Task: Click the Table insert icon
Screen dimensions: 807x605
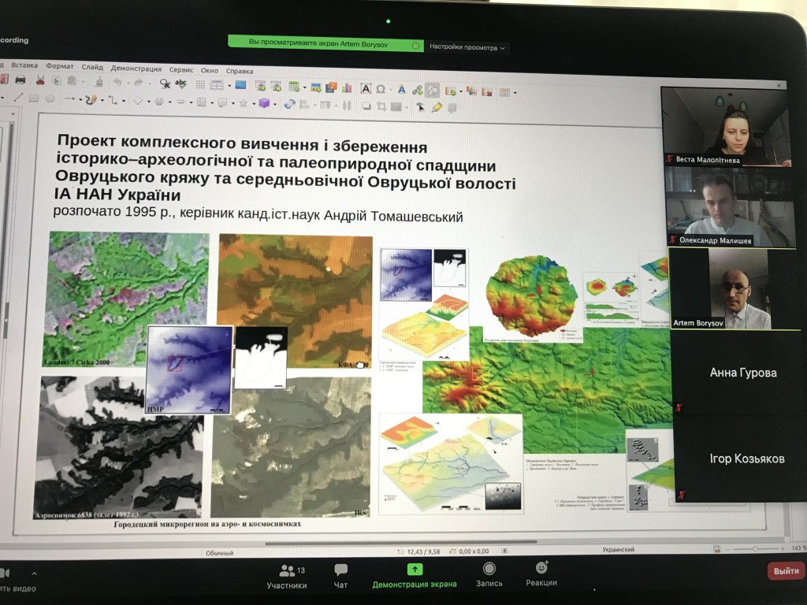Action: click(x=294, y=87)
